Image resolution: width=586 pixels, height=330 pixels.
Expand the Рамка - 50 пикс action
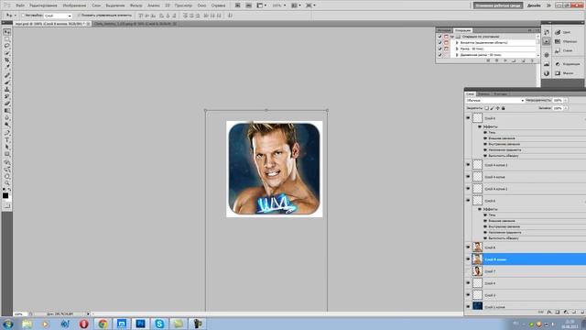click(457, 49)
